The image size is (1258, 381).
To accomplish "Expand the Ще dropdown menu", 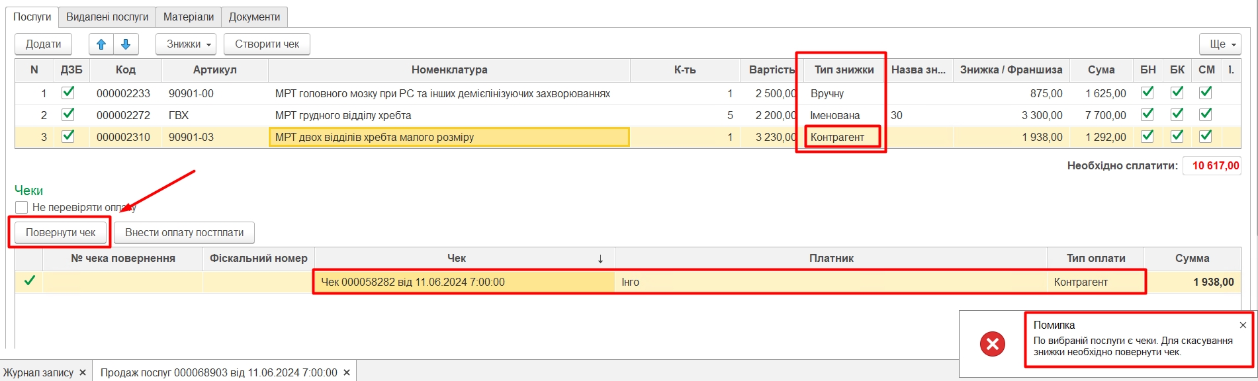I will pos(1220,44).
